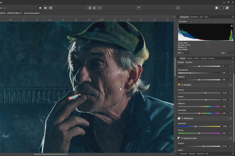Open the Details tab

pyautogui.click(x=197, y=58)
